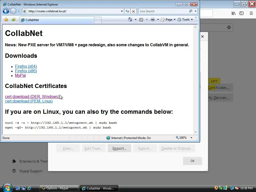Open a new blank IE tab
Screen dimensions: 256x192
98,20
